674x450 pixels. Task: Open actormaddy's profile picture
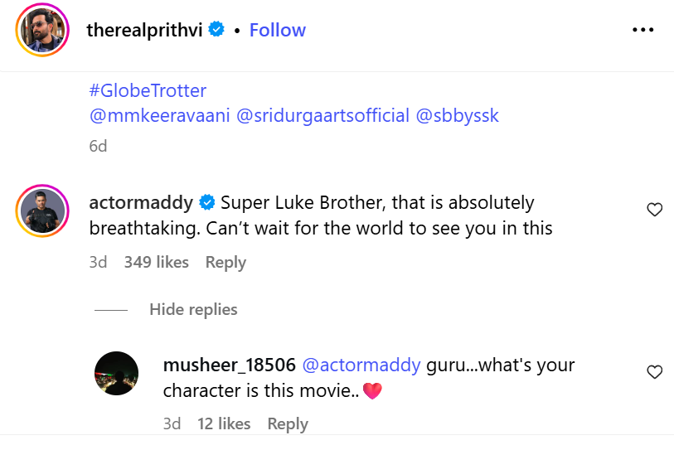[x=41, y=210]
